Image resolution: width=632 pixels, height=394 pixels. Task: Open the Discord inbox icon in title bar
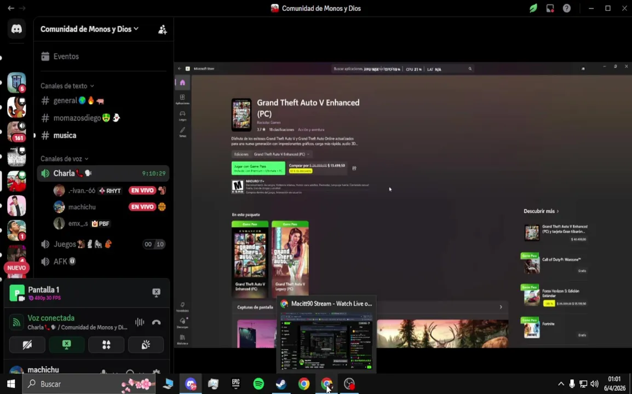tap(550, 8)
